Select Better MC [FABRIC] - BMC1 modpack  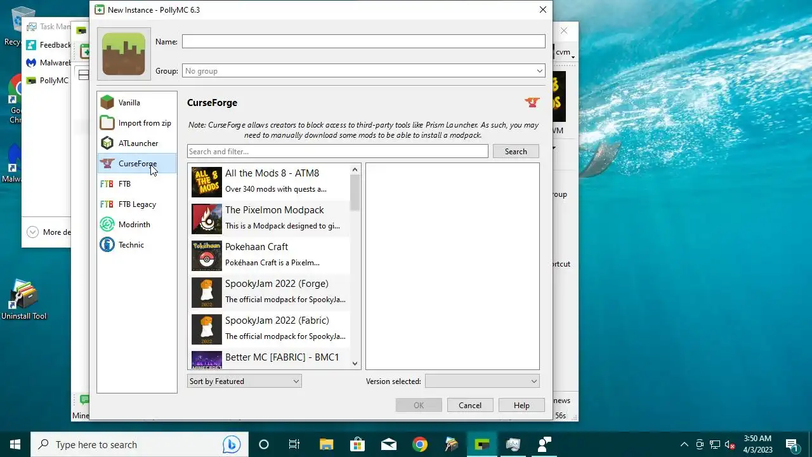270,359
